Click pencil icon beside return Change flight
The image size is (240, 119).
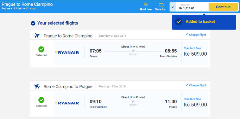[187, 85]
